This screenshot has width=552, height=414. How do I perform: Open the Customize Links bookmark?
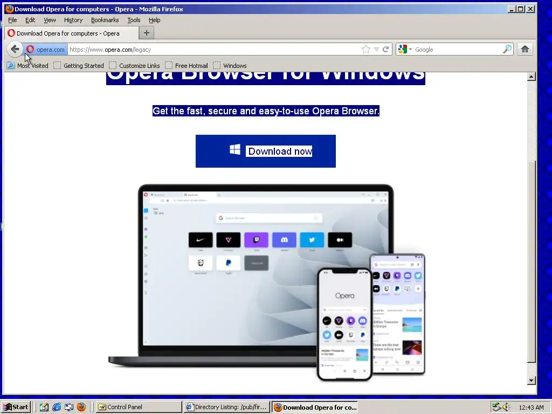[x=134, y=65]
